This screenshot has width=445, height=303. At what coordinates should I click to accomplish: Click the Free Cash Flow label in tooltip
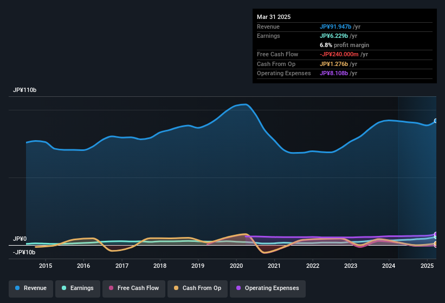pos(278,54)
